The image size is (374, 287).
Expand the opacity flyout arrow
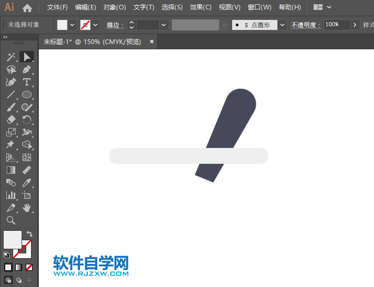pos(355,25)
